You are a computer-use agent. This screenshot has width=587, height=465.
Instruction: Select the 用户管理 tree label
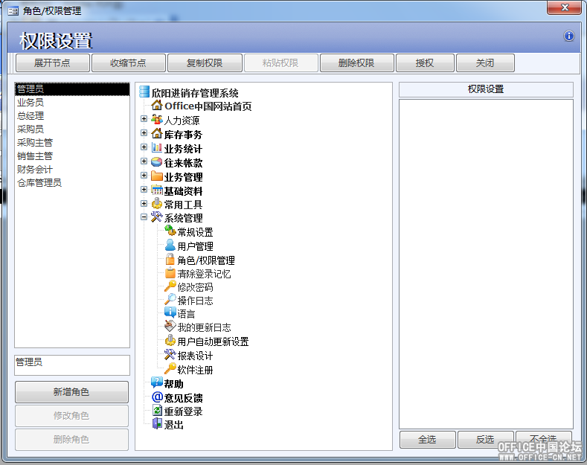click(x=195, y=246)
